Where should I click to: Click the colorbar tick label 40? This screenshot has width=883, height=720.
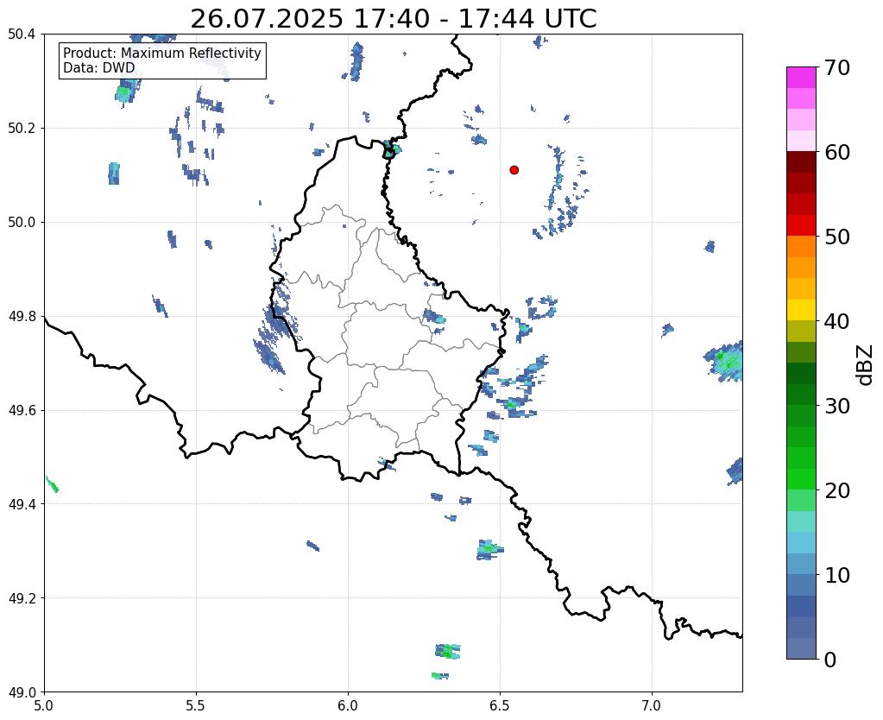point(837,321)
